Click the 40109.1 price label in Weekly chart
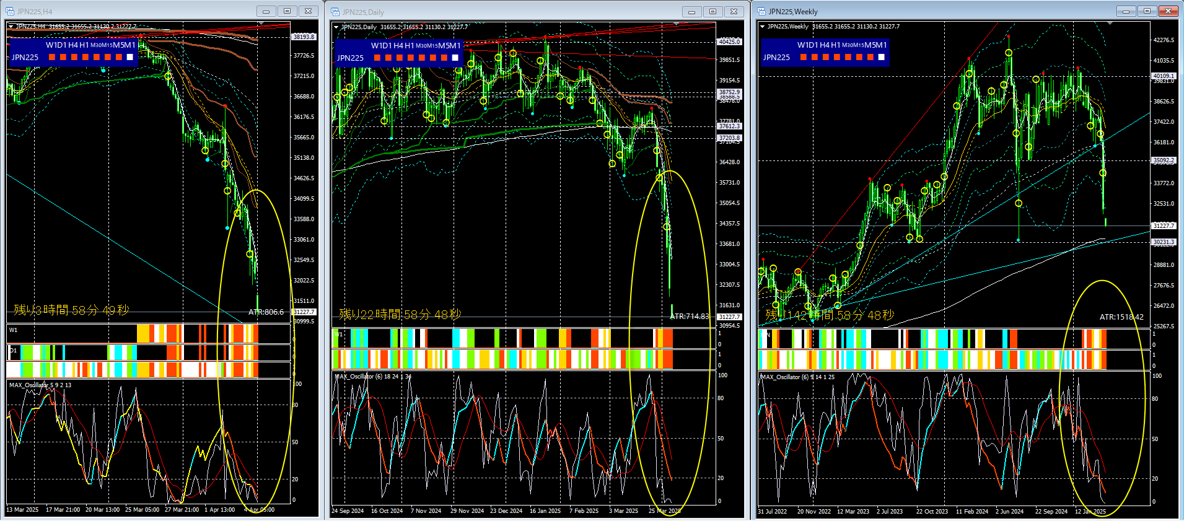The image size is (1184, 521). (1164, 76)
